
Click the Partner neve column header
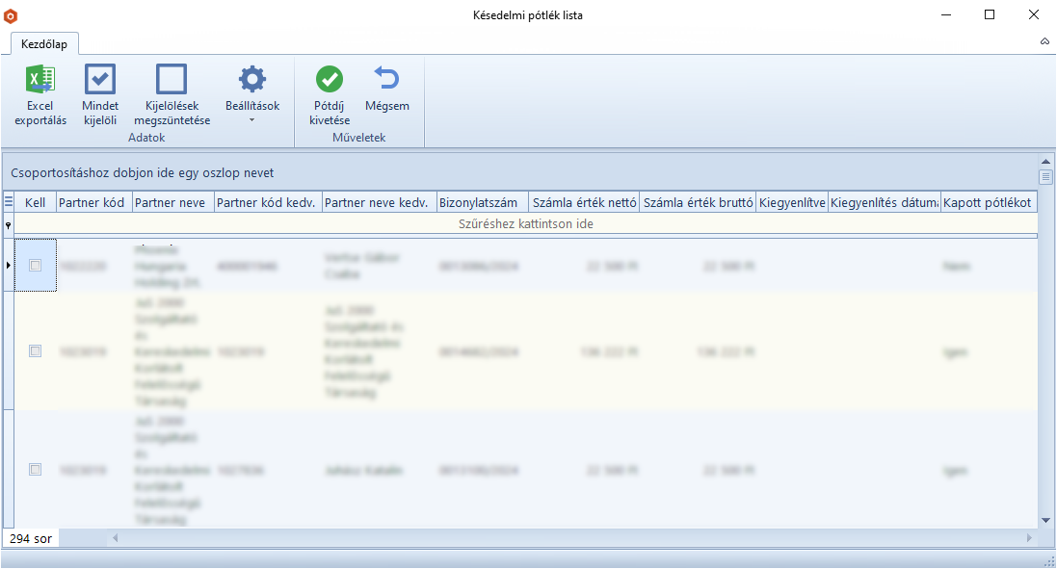(x=172, y=203)
